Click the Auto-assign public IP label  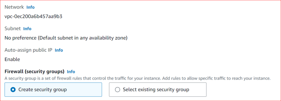28,50
